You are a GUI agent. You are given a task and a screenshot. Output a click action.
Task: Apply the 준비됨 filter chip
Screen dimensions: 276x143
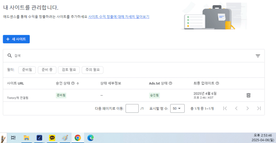27,70
